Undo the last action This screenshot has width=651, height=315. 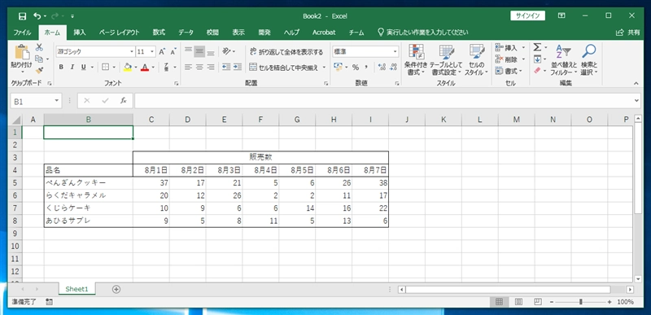click(x=37, y=16)
